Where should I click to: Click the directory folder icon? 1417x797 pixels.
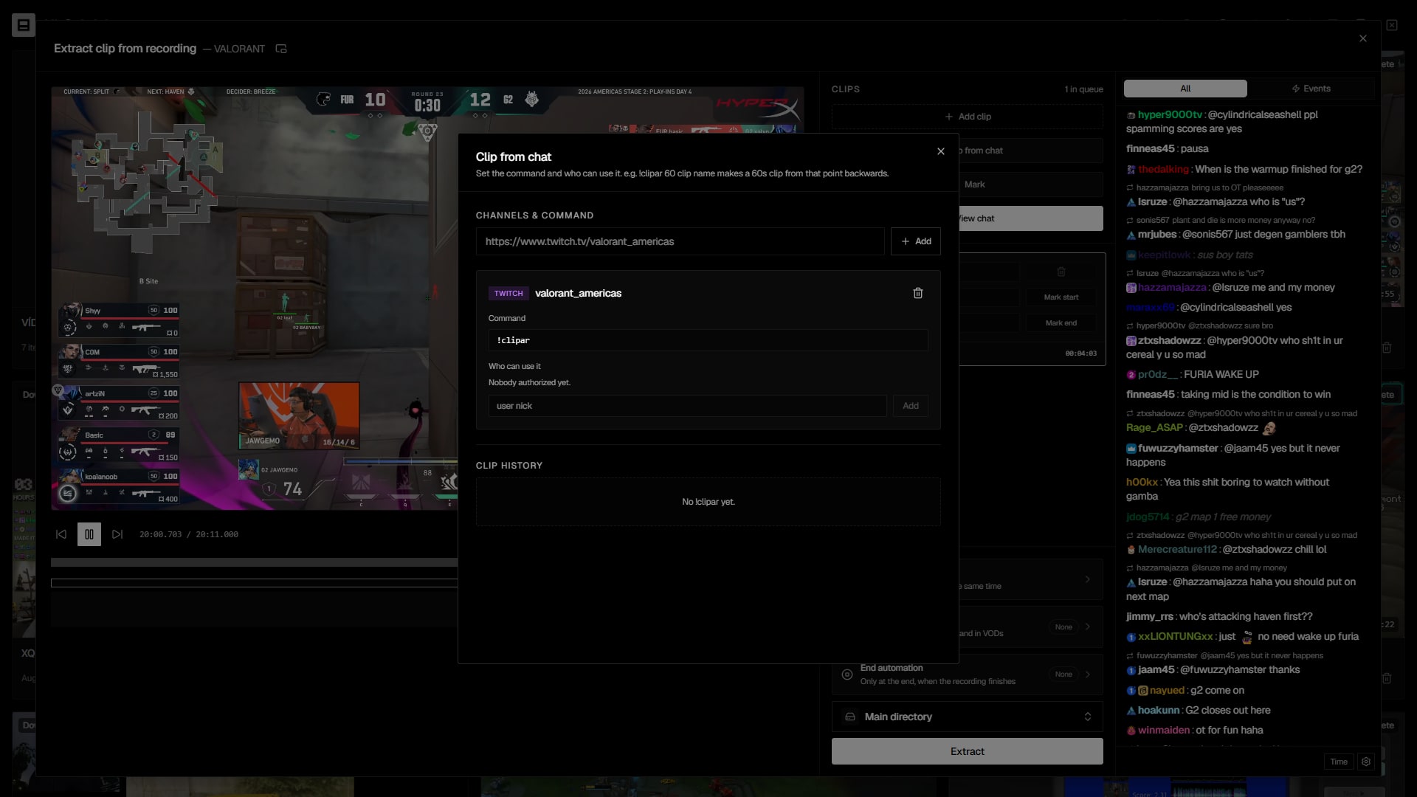click(x=850, y=717)
